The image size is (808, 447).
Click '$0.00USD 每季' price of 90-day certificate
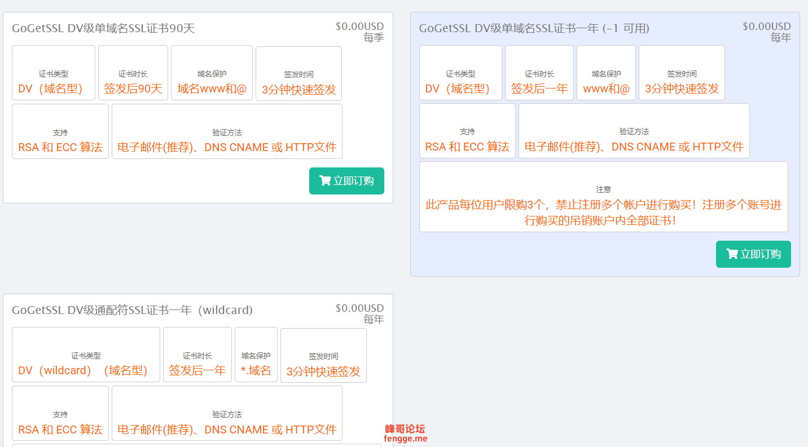click(x=359, y=32)
